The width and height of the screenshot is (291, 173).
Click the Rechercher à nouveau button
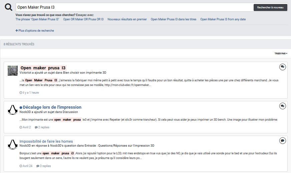click(x=270, y=7)
